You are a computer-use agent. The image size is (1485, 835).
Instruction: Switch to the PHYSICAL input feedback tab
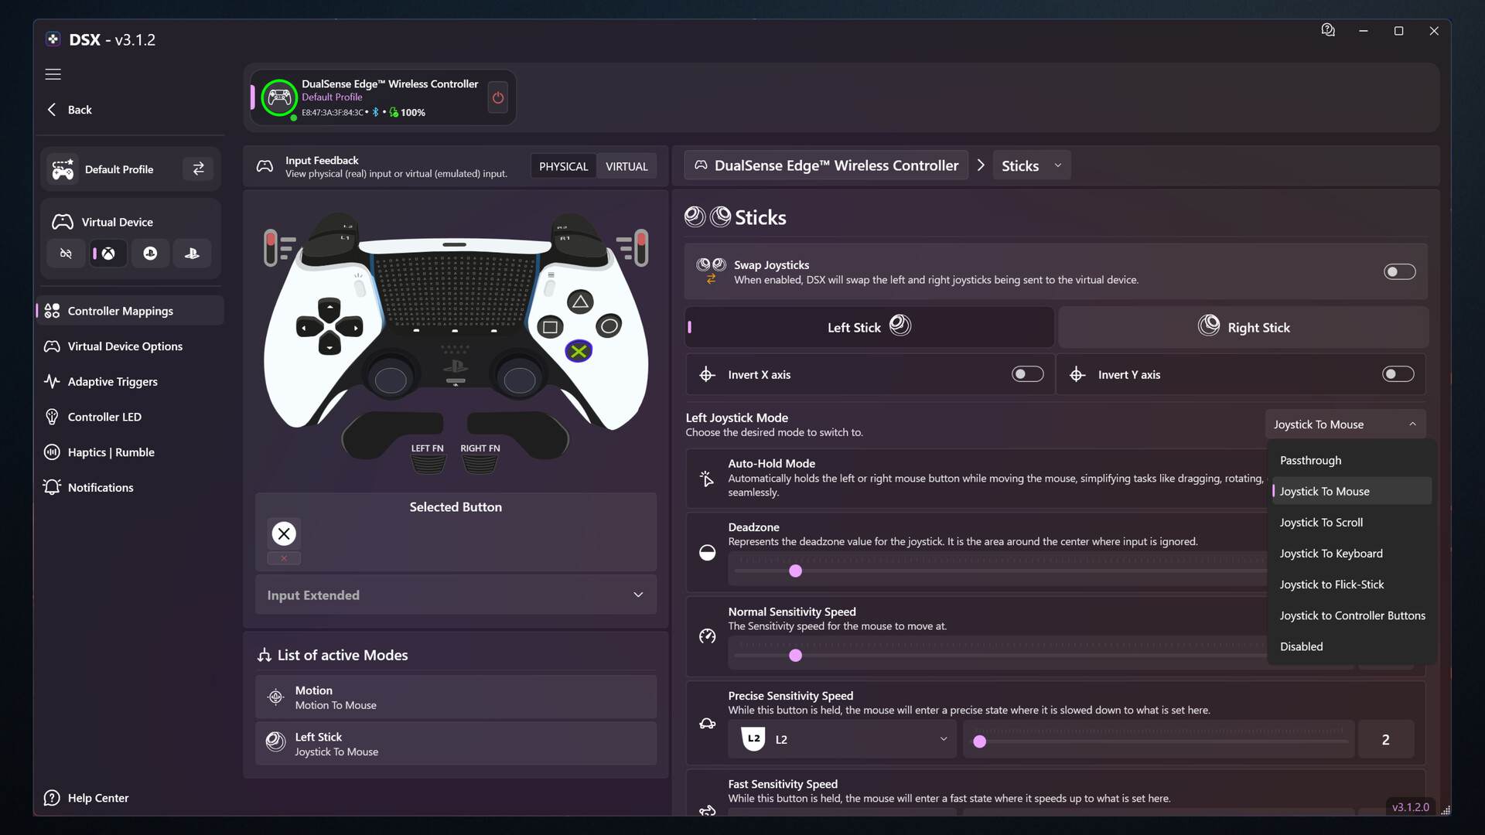563,165
